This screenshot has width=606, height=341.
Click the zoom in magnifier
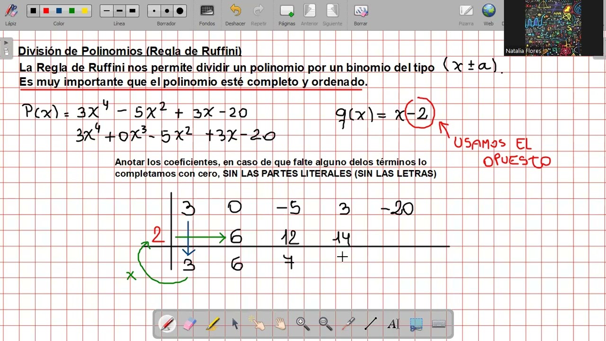[x=303, y=324]
